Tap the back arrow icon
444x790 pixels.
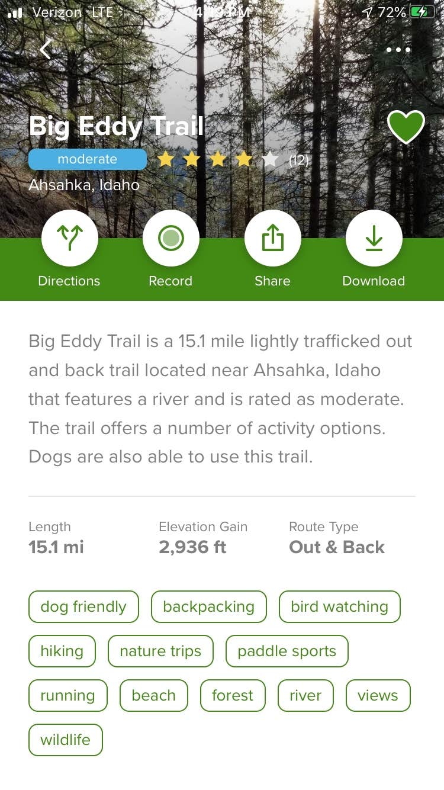tap(46, 49)
